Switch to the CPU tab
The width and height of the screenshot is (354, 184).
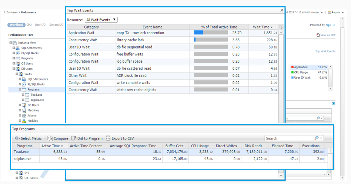29,25
